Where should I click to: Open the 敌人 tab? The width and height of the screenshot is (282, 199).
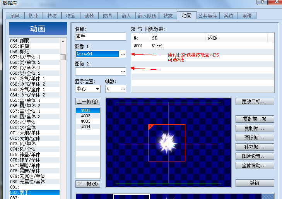(126, 16)
